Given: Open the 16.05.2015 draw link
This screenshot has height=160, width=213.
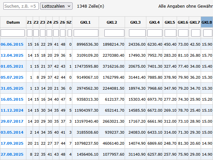Looking at the screenshot, I should click(x=12, y=99).
